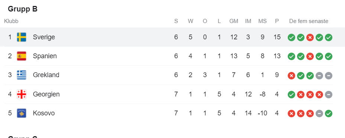Click the Kosovo flag icon
The image size is (345, 138).
pos(22,113)
